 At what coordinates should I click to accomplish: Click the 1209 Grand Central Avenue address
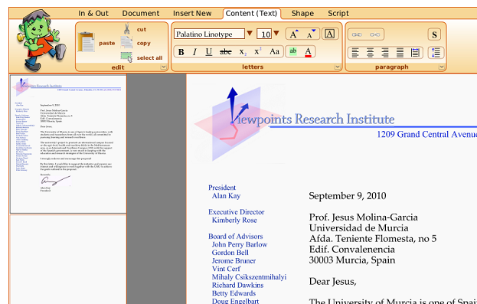pyautogui.click(x=426, y=134)
